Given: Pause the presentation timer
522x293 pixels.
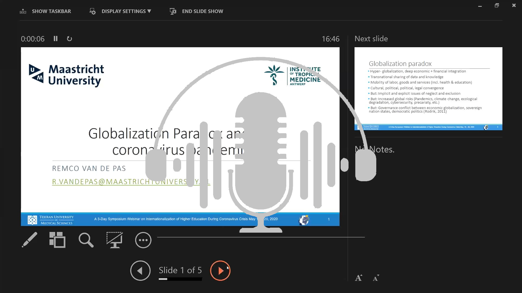Looking at the screenshot, I should point(55,39).
